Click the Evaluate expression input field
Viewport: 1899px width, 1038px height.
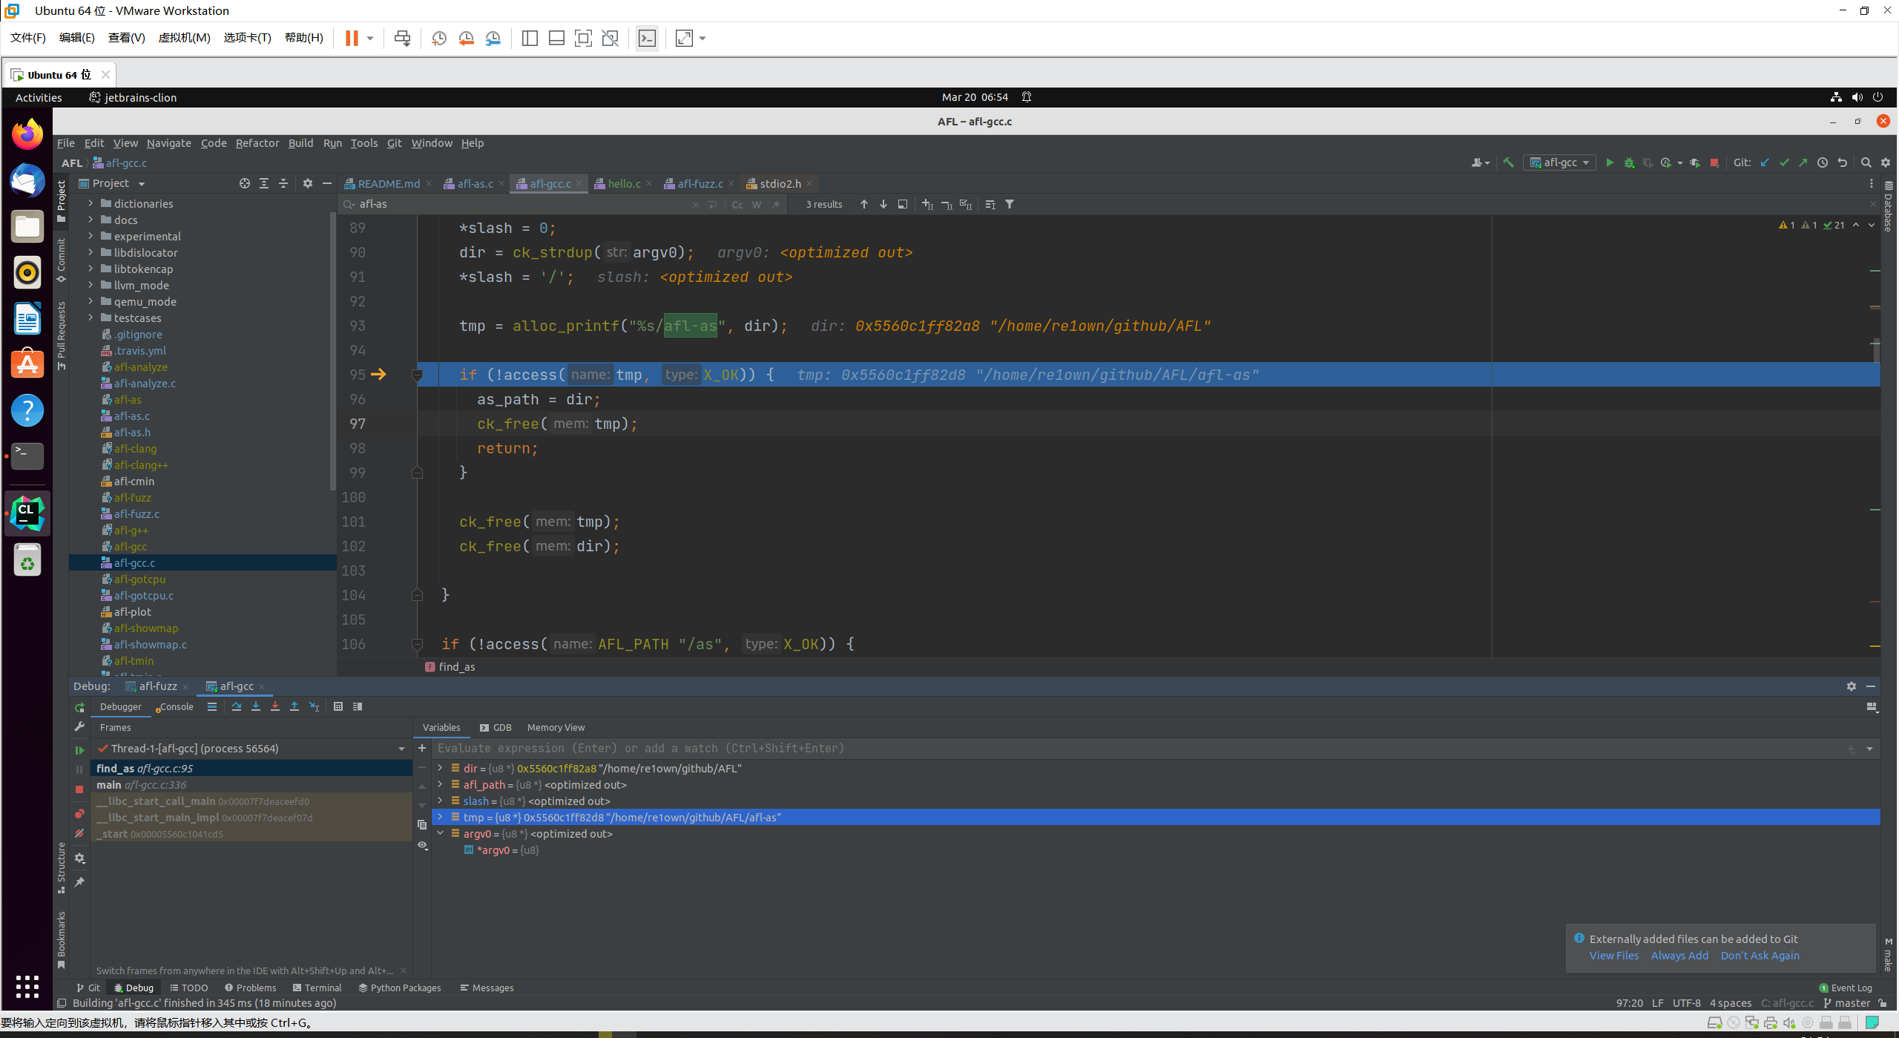click(x=1135, y=748)
